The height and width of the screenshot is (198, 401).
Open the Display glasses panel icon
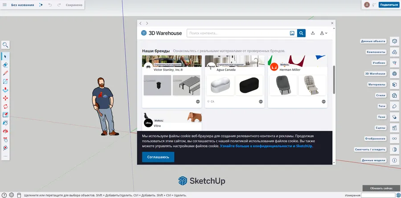(394, 139)
